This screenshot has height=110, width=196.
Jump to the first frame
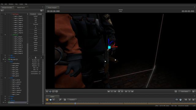pos(109,92)
